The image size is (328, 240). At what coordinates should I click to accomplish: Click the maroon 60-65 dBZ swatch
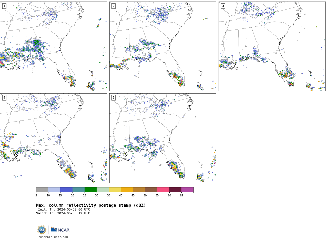175,190
